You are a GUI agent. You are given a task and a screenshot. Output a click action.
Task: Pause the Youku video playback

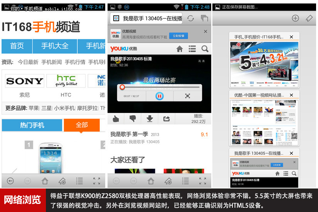[x=159, y=96]
